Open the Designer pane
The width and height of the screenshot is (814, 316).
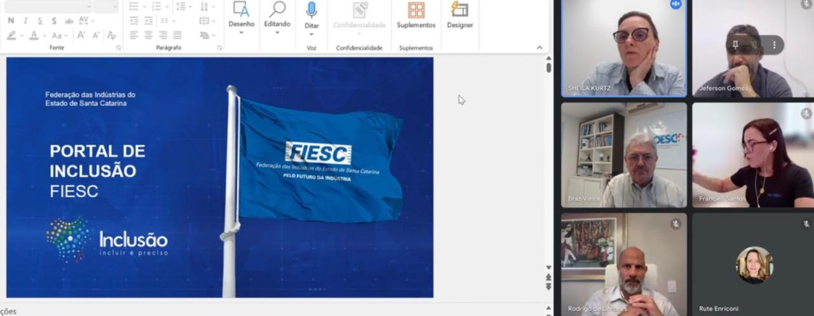[x=460, y=15]
